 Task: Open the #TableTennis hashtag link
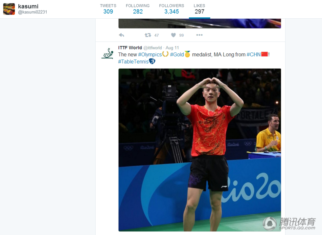(x=133, y=62)
